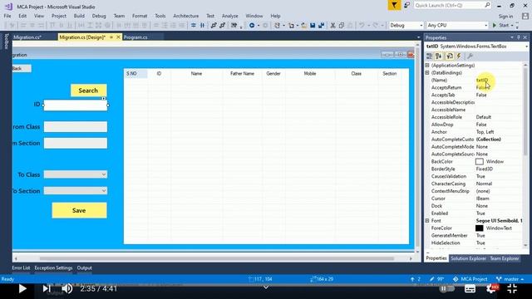Image resolution: width=532 pixels, height=299 pixels.
Task: Select the ID text box
Action: [76, 105]
